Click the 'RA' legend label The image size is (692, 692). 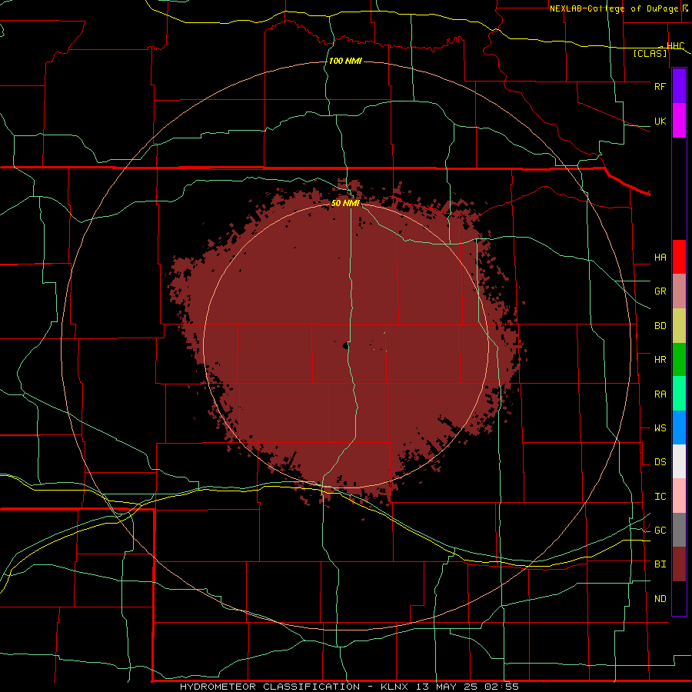[x=660, y=394]
